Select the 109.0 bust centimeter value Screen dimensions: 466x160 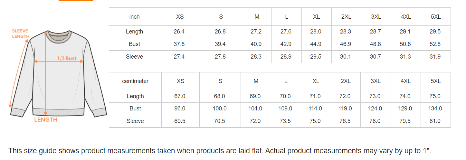click(x=285, y=108)
